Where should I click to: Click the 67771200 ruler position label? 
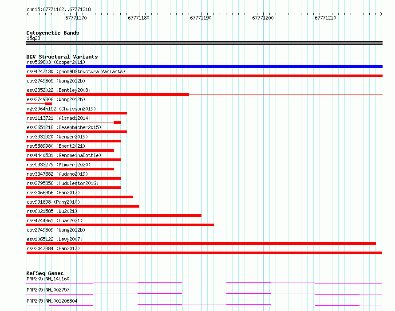(263, 18)
